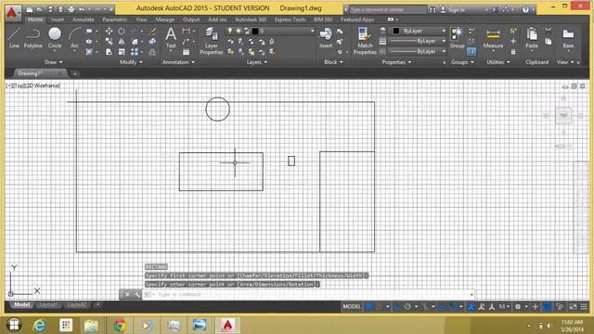Viewport: 594px width, 334px height.
Task: Select the Mirror tool in Modify
Action: click(x=122, y=41)
